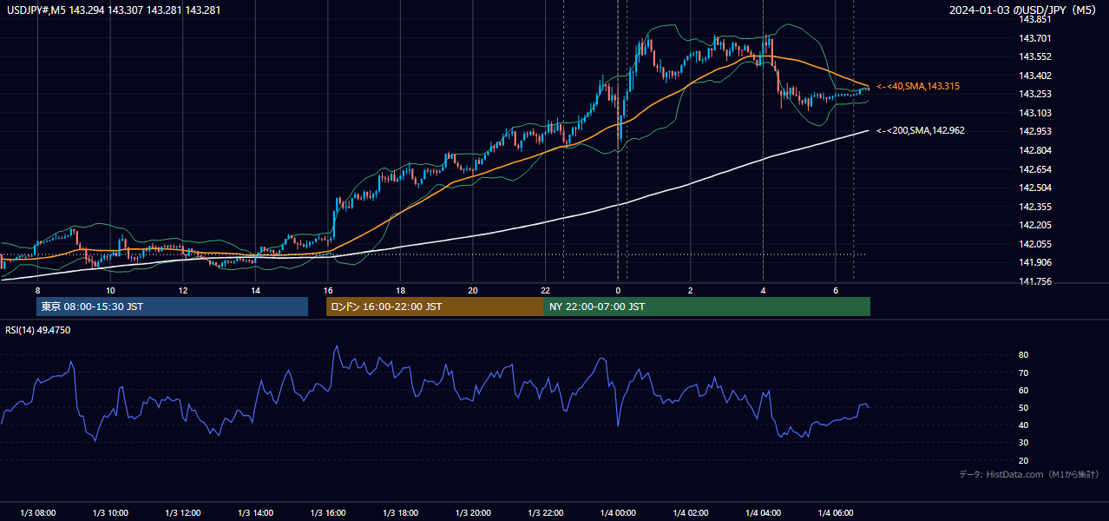Click RSI axis level 40
Image resolution: width=1109 pixels, height=521 pixels.
click(1023, 425)
